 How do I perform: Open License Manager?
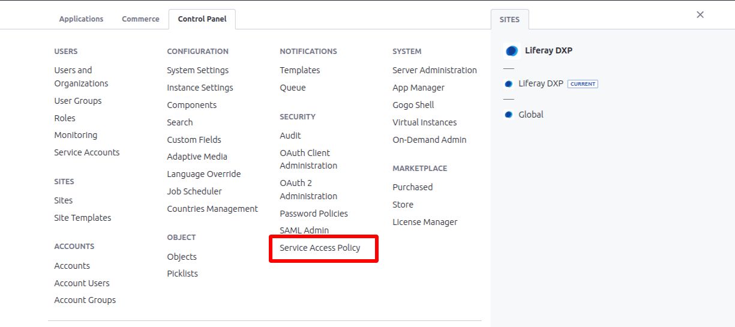(x=425, y=222)
